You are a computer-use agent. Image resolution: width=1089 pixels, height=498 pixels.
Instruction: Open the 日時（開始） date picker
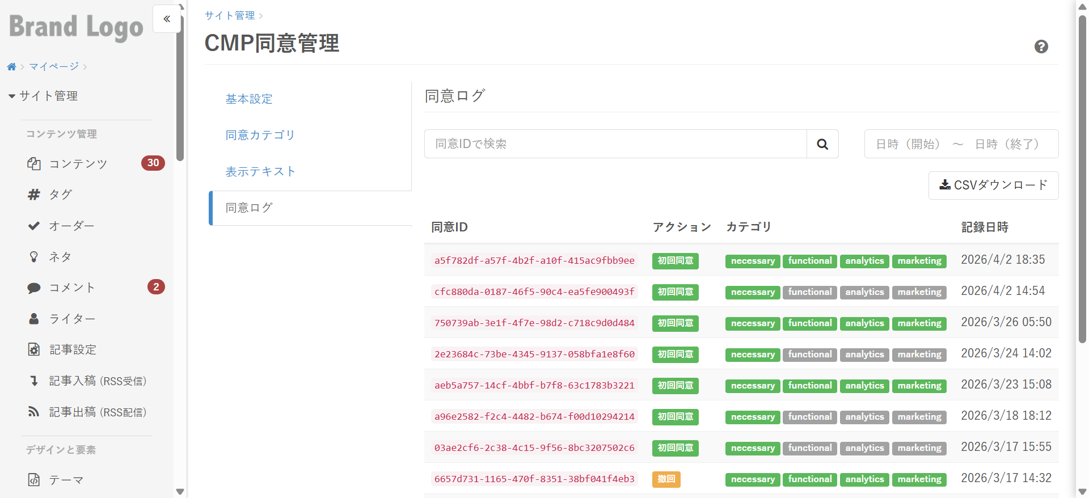point(907,144)
